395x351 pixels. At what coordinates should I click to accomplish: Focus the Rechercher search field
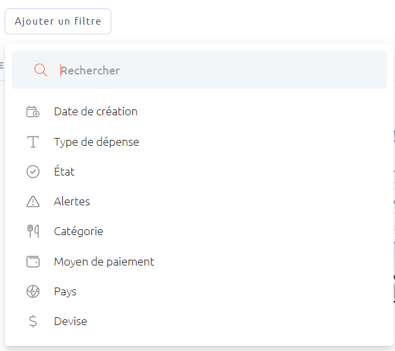[199, 70]
